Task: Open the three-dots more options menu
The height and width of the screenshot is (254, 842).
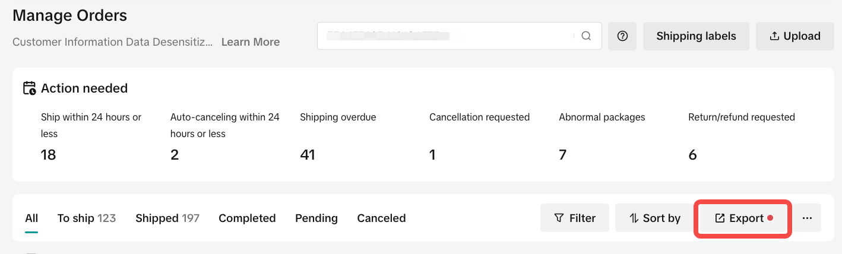Action: tap(806, 218)
